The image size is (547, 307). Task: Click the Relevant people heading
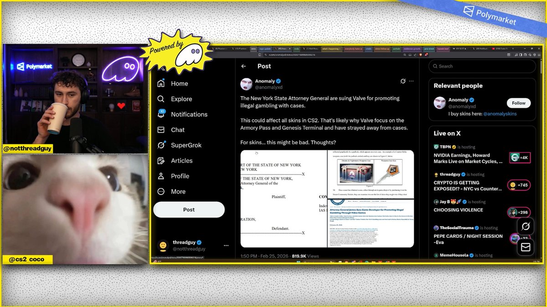click(458, 86)
